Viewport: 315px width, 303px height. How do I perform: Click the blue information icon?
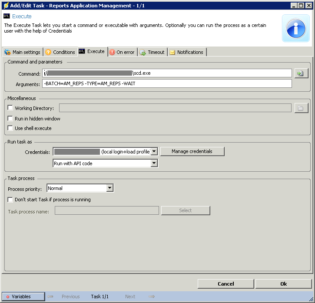point(295,28)
